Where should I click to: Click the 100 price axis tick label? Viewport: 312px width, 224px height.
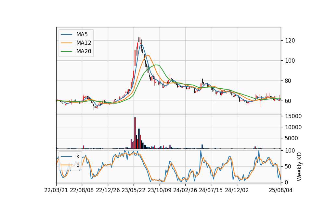click(290, 61)
